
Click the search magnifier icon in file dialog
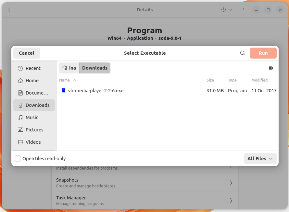(242, 53)
